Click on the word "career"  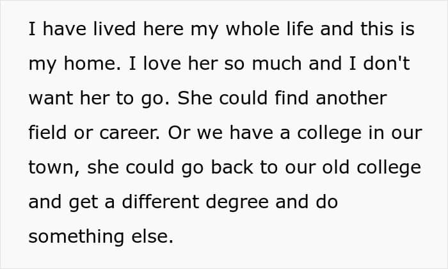127,133
